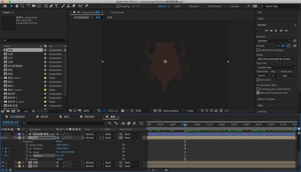
Task: Open the 200% magnification dropdown
Action: [x=89, y=111]
